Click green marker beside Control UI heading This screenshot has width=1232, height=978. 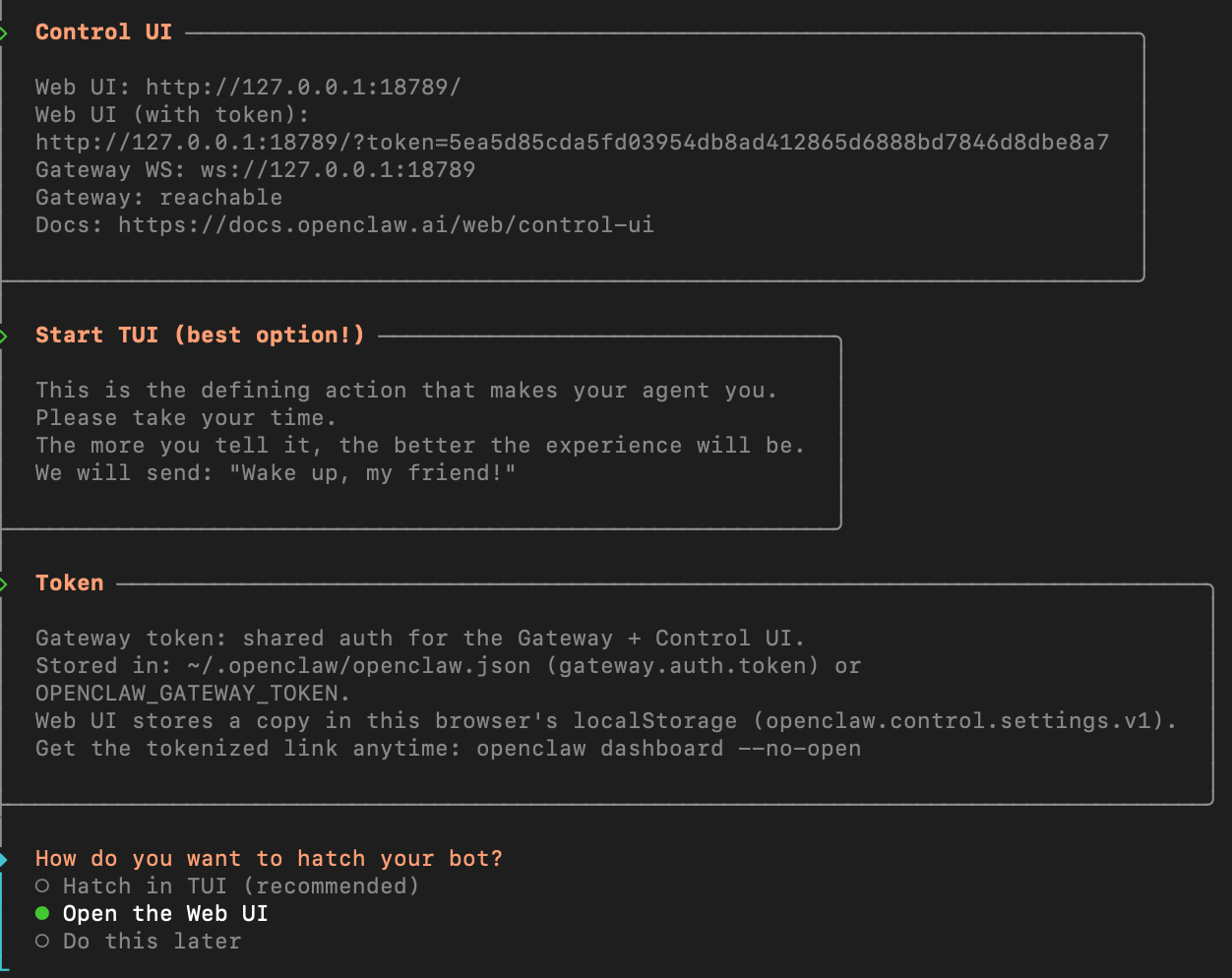[x=4, y=33]
